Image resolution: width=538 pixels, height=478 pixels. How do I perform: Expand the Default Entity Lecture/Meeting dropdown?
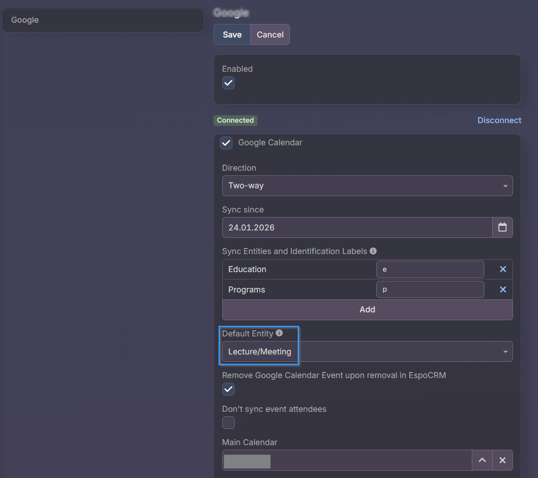[367, 352]
